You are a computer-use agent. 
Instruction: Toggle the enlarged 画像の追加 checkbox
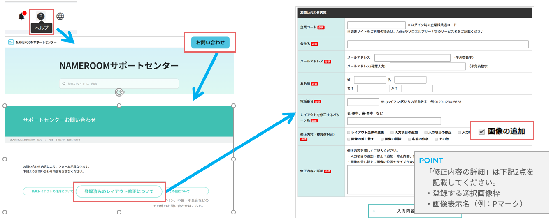coord(482,132)
